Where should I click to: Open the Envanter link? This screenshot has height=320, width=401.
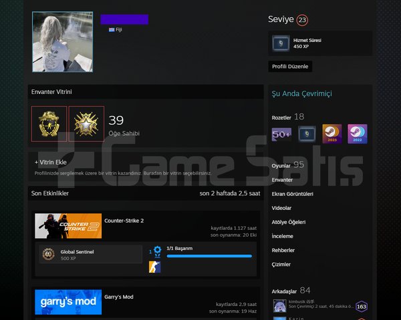point(282,180)
